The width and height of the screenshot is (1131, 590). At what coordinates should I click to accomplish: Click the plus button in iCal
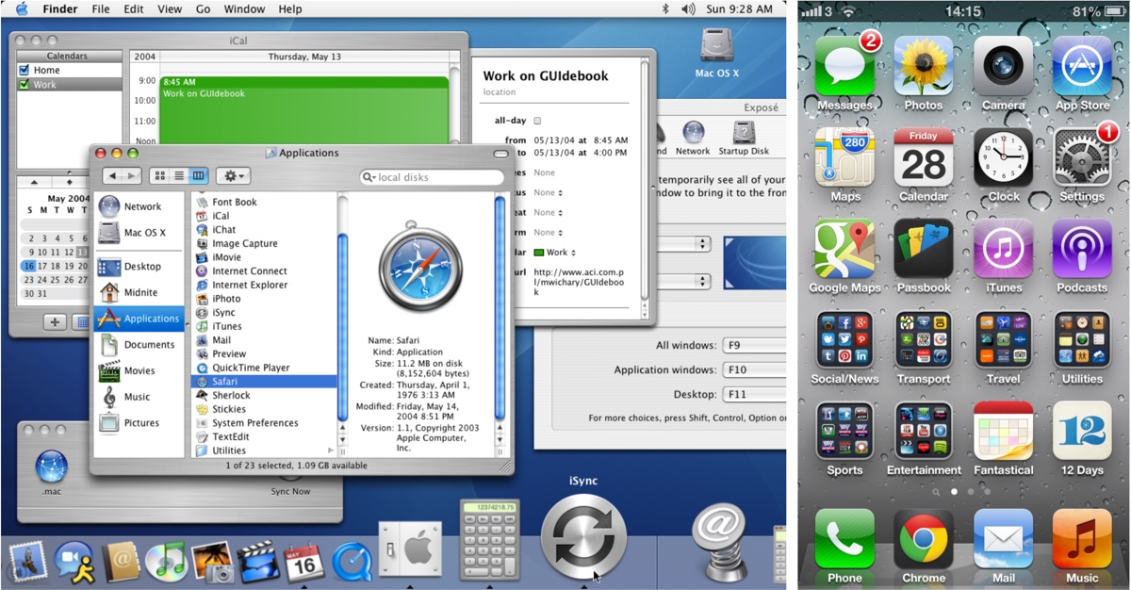click(55, 322)
